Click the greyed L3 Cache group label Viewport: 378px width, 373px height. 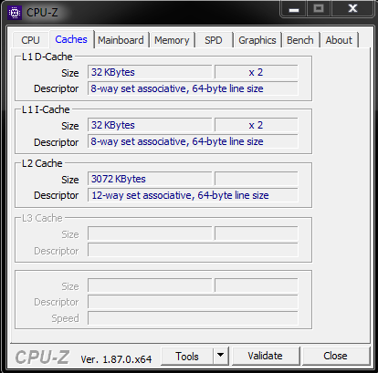click(42, 218)
